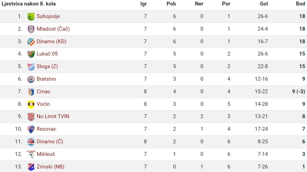This screenshot has height=172, width=307.
Task: Click the Voćin yellow crest icon
Action: [31, 104]
